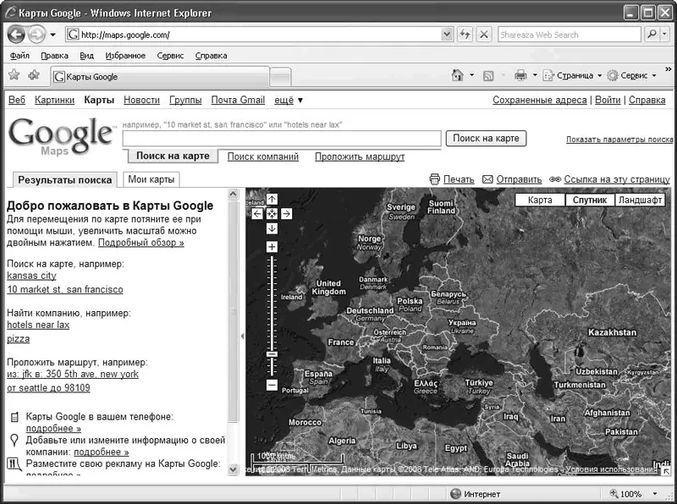Image resolution: width=677 pixels, height=504 pixels.
Task: Click the map zoom slider handle
Action: (x=272, y=354)
